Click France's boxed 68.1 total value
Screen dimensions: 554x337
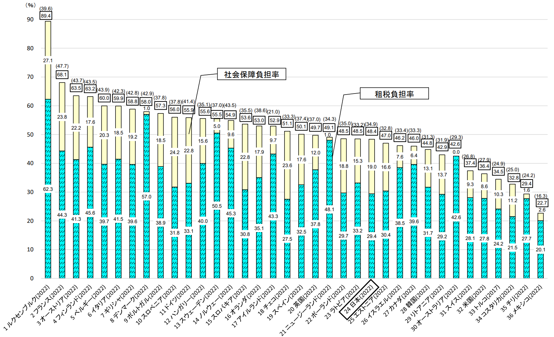[62, 75]
